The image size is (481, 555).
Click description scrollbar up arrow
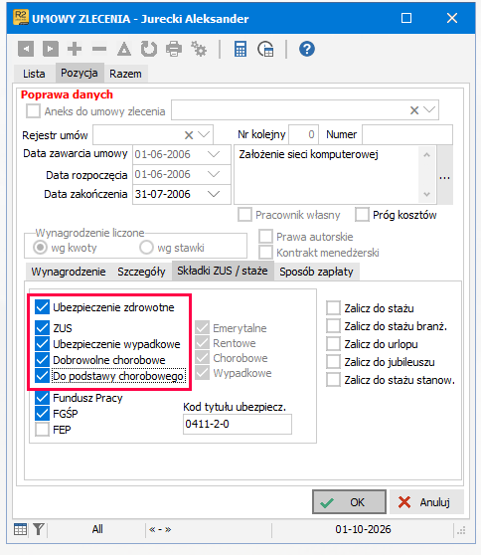coord(427,155)
